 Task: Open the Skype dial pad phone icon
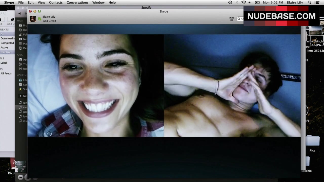(231, 19)
